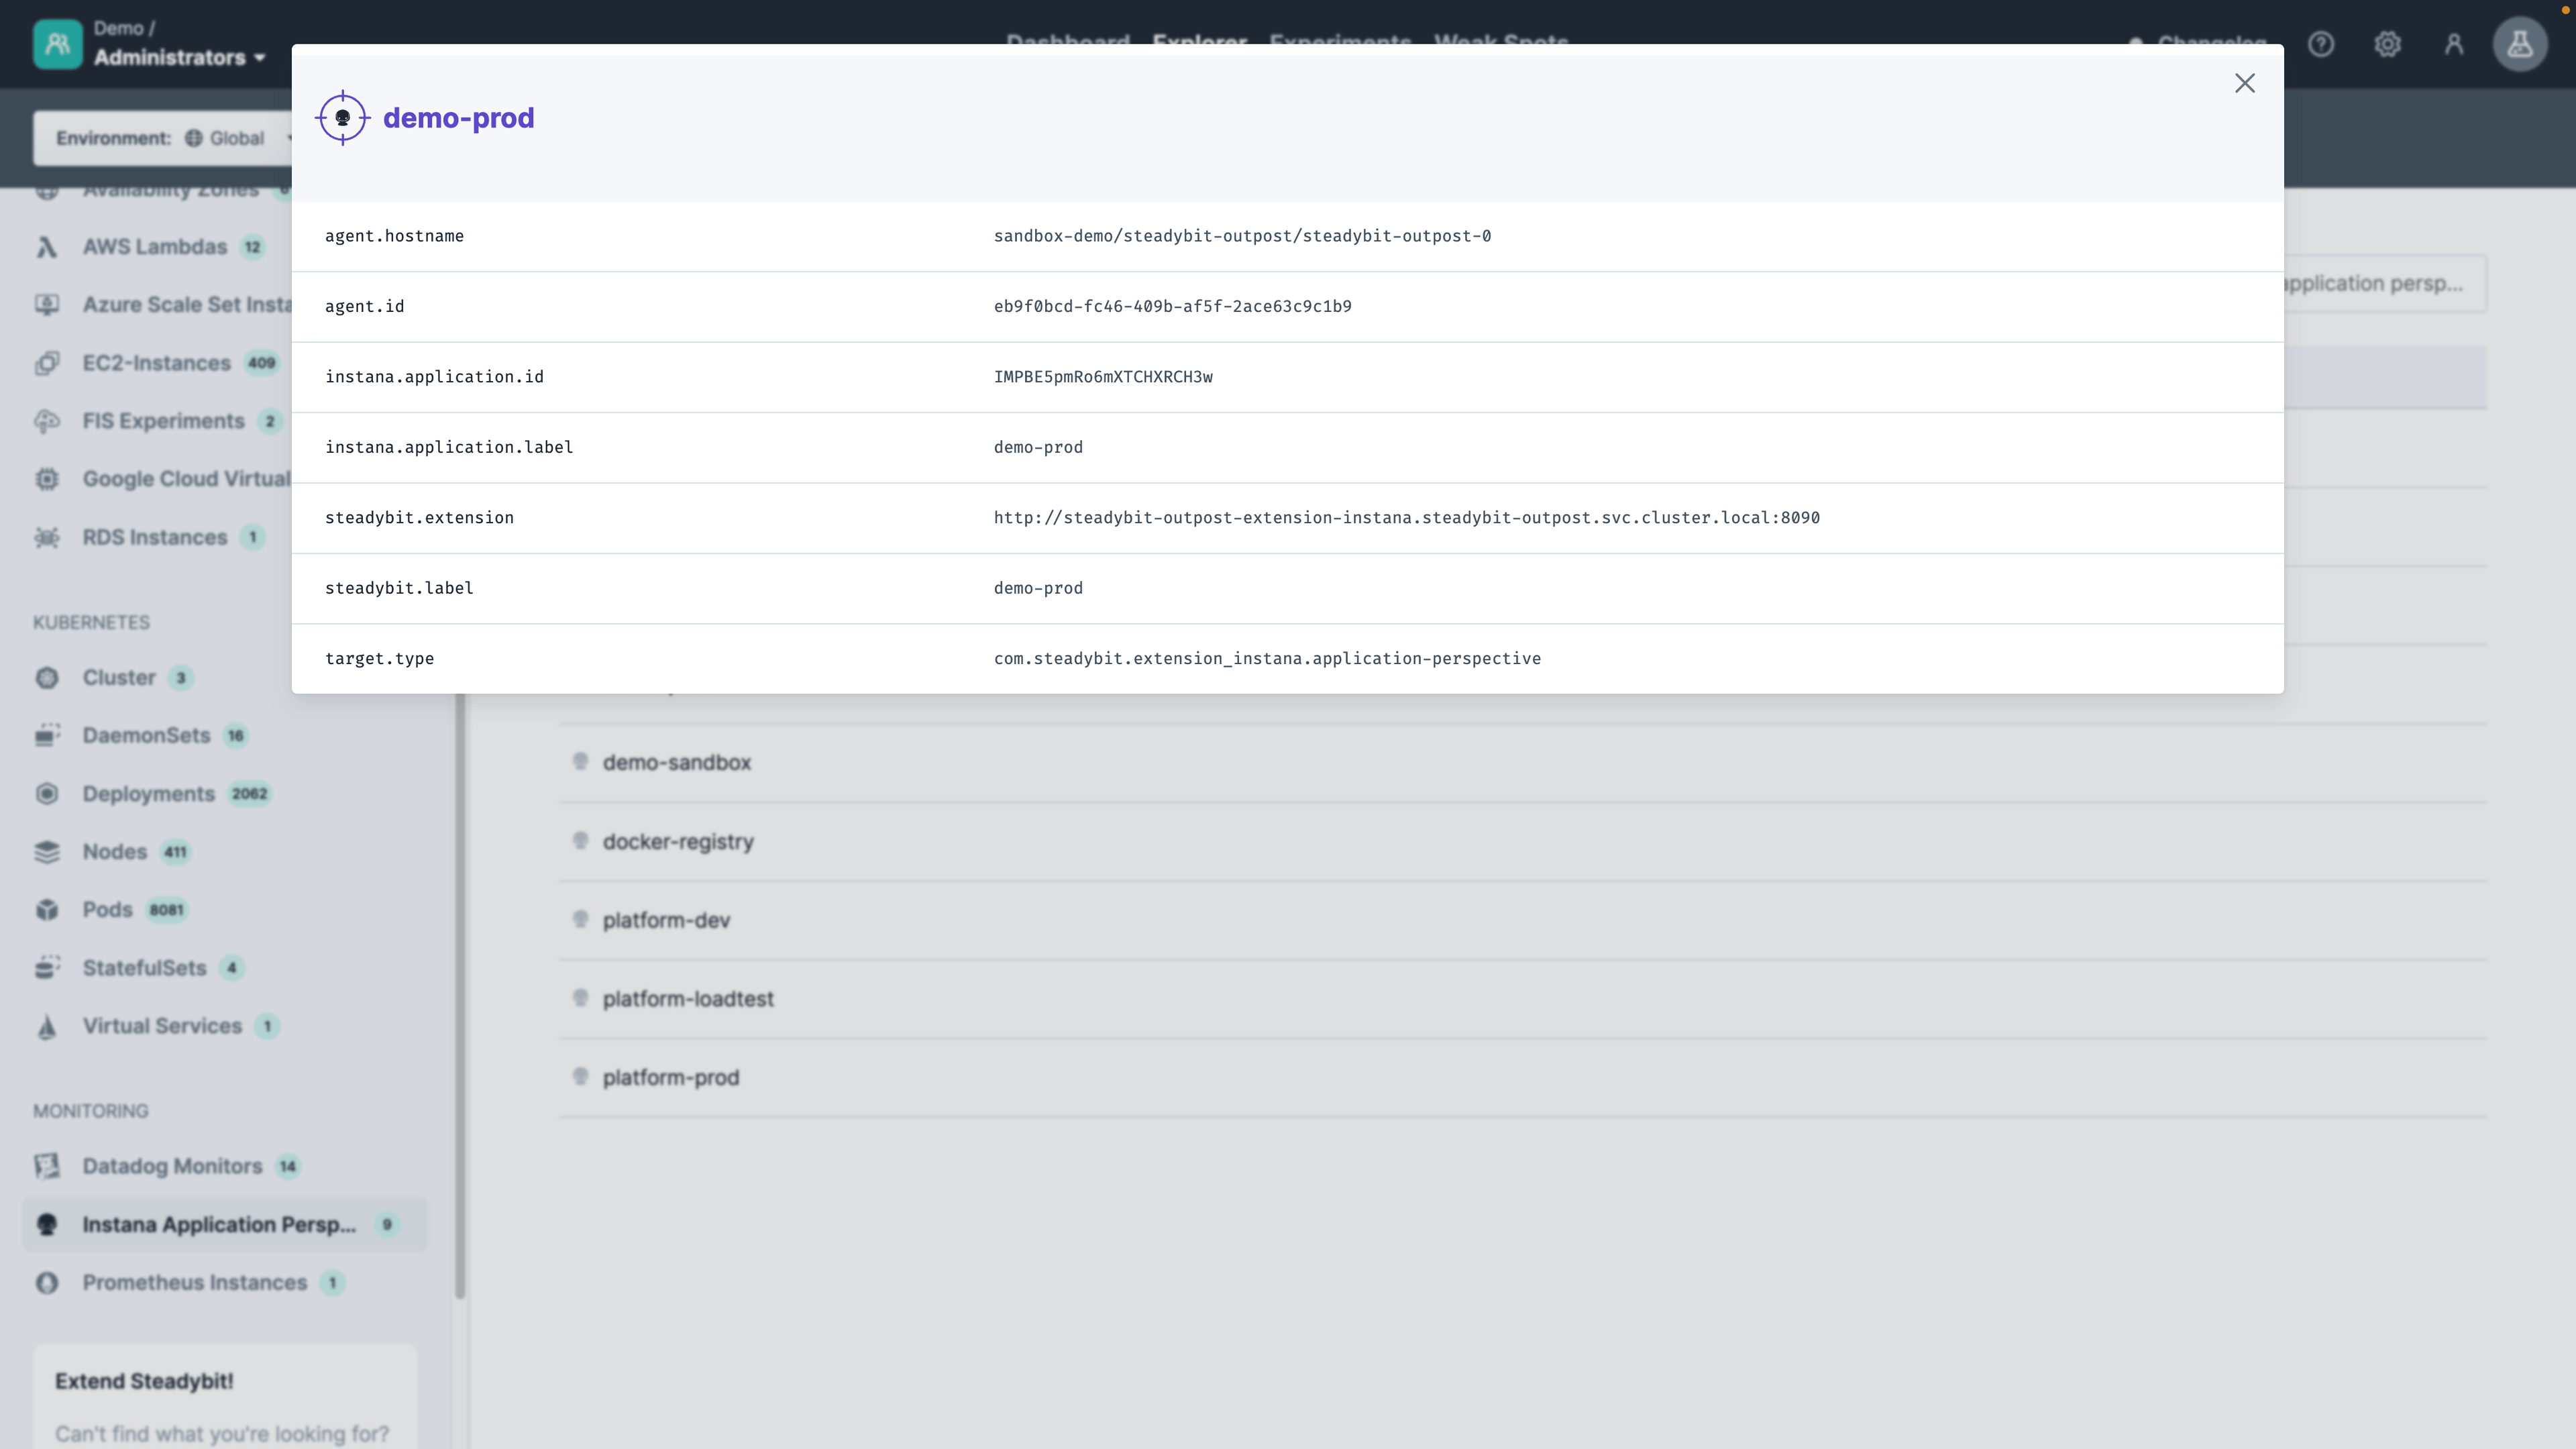Select the Explorer menu tab
The image size is (2576, 1449).
pyautogui.click(x=1199, y=42)
